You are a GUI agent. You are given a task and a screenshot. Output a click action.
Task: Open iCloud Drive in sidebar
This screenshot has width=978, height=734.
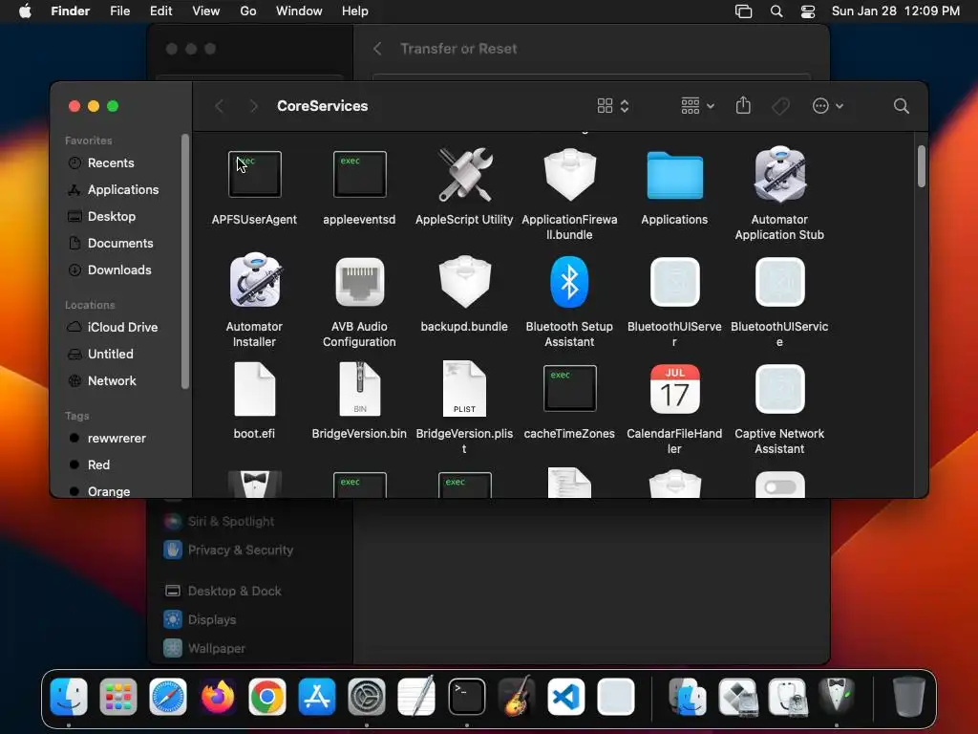coord(123,327)
